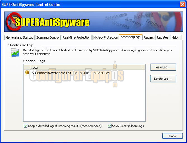The width and height of the screenshot is (187, 143).
Task: Close the Control Center with Close button
Action: point(172,136)
